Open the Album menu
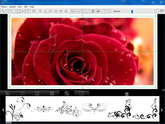The height and width of the screenshot is (124, 165). pos(4,7)
